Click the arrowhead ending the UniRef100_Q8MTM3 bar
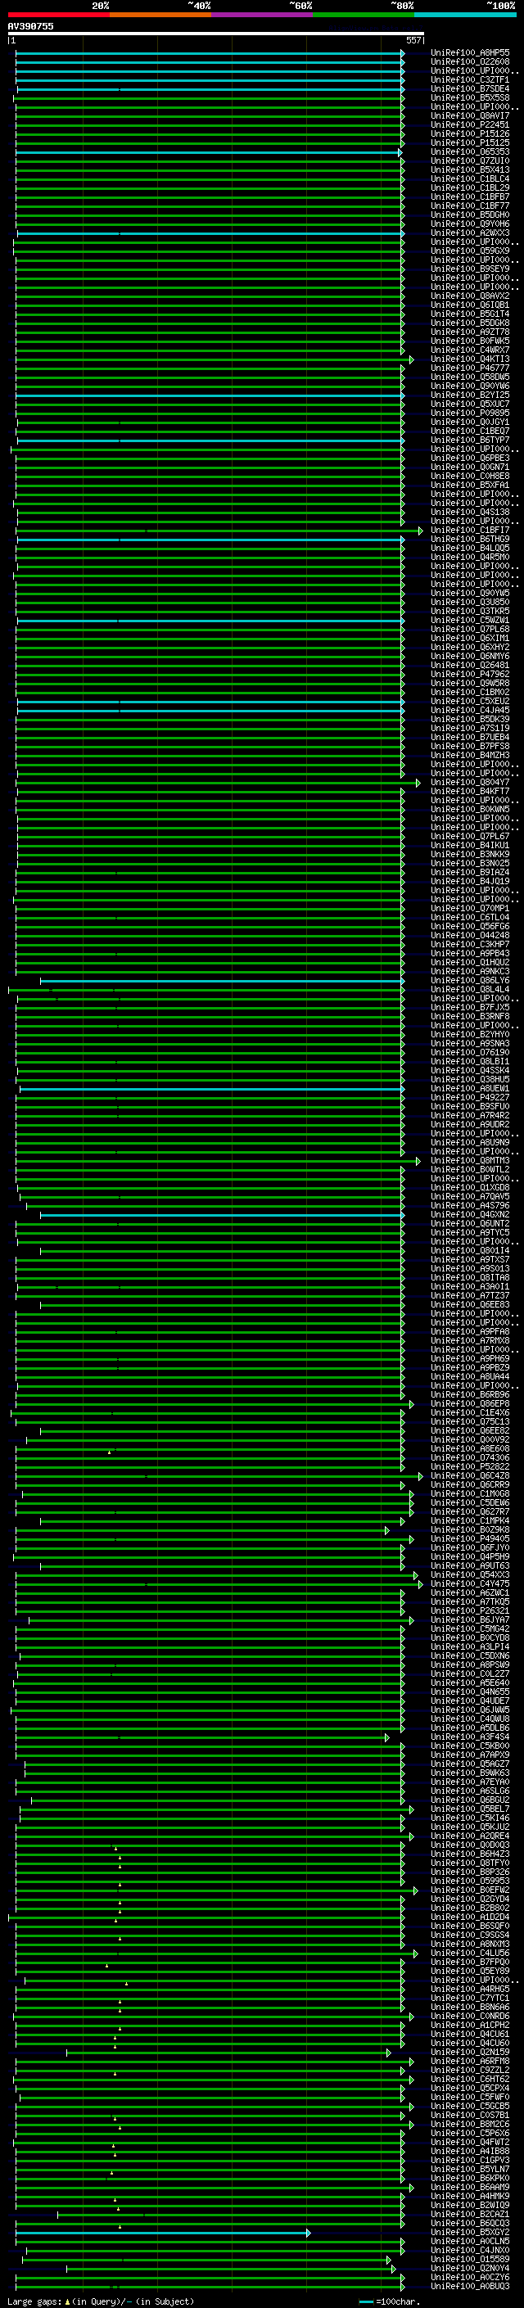Screen dimensions: 524x2308 click(x=418, y=1161)
